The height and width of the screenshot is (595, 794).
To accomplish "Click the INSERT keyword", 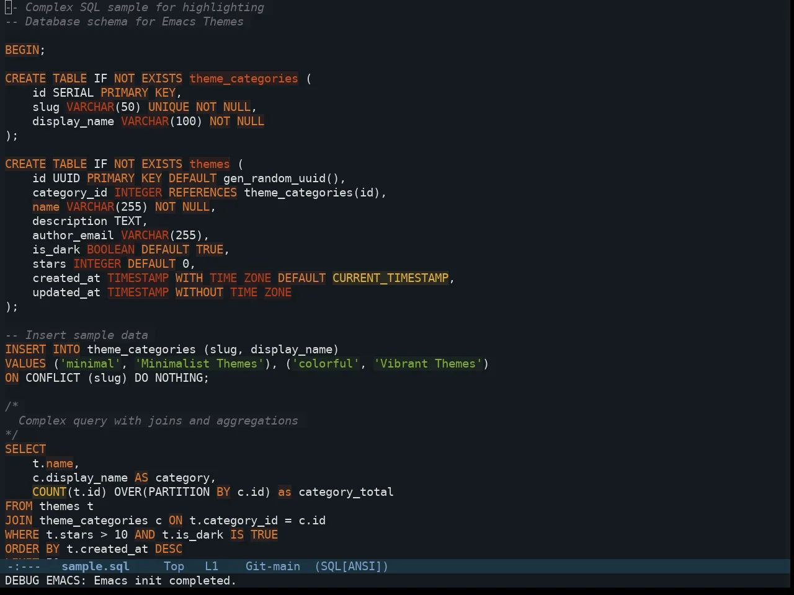I will [x=25, y=349].
